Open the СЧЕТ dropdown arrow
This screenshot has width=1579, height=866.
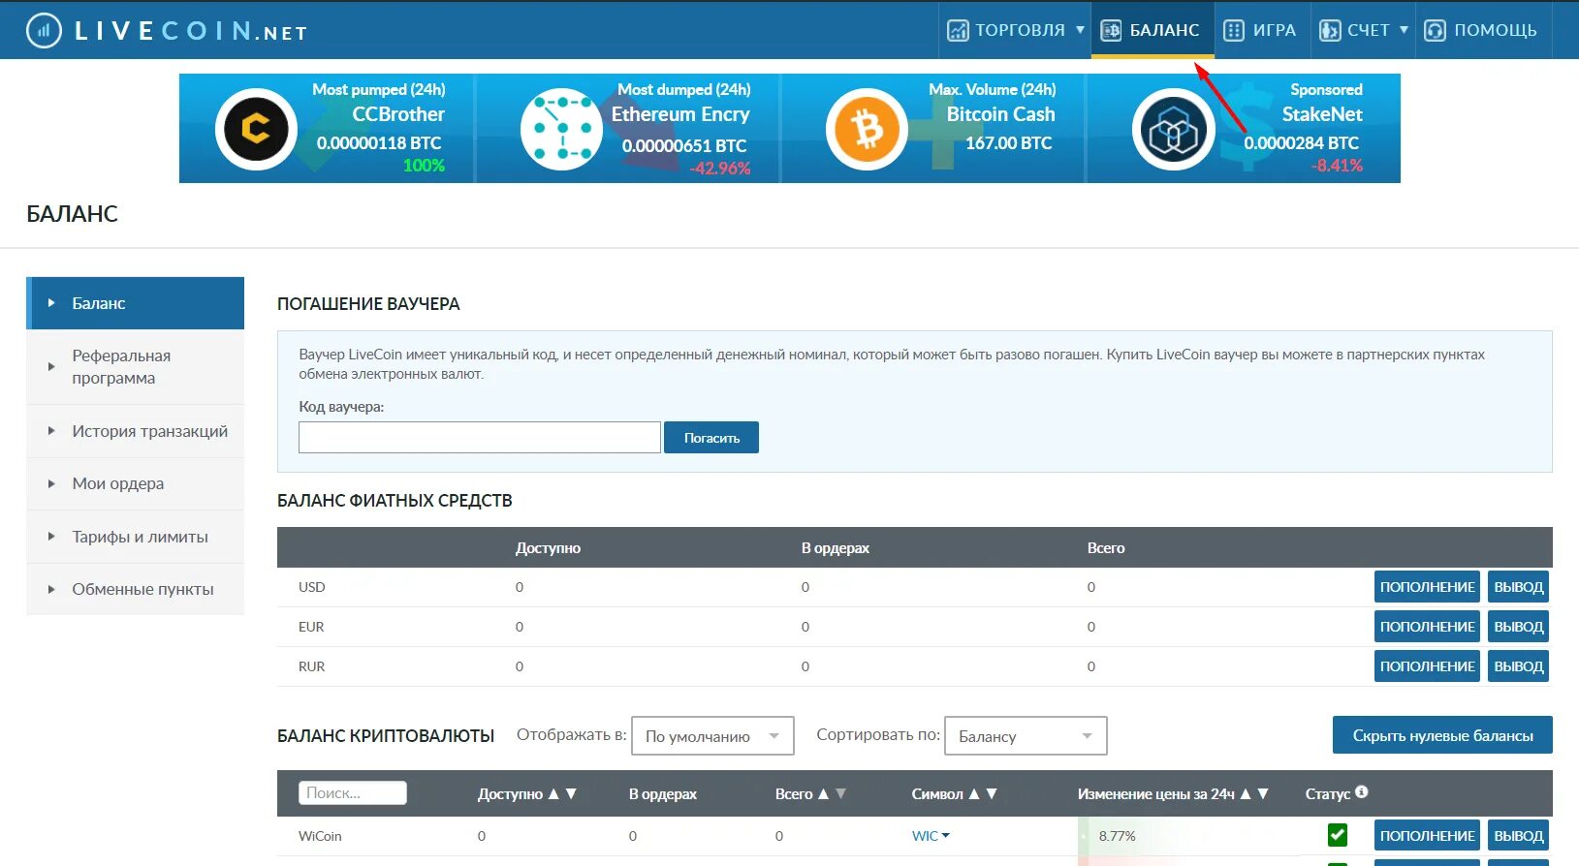(x=1404, y=30)
